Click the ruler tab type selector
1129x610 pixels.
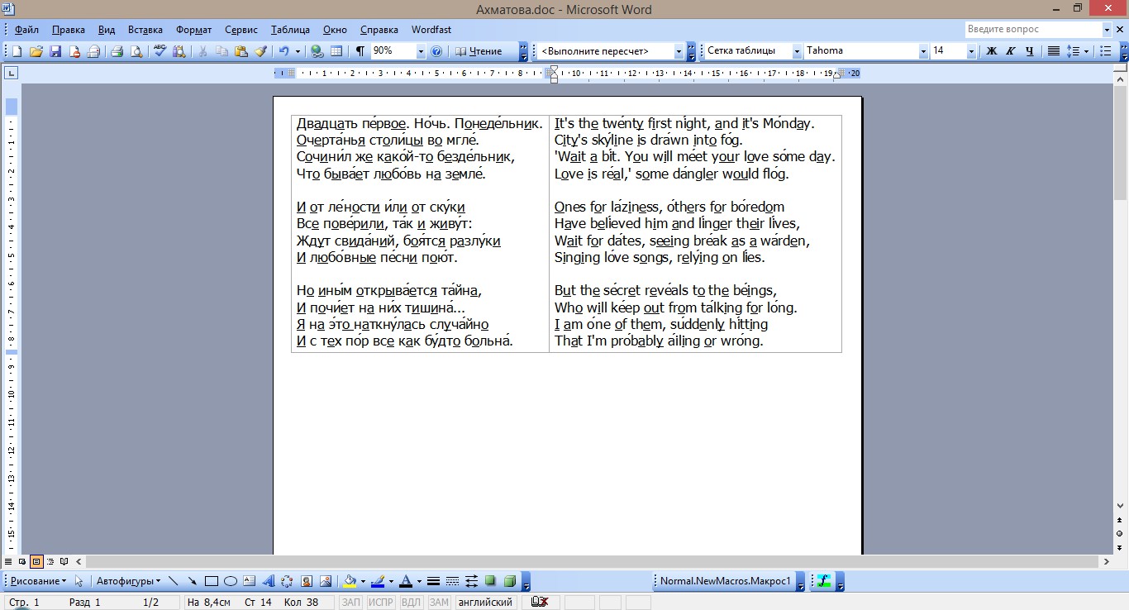[x=12, y=73]
